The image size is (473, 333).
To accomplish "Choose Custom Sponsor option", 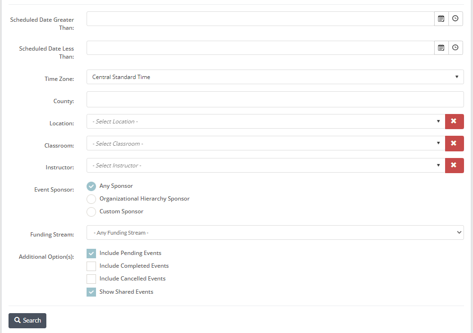I will pyautogui.click(x=91, y=211).
